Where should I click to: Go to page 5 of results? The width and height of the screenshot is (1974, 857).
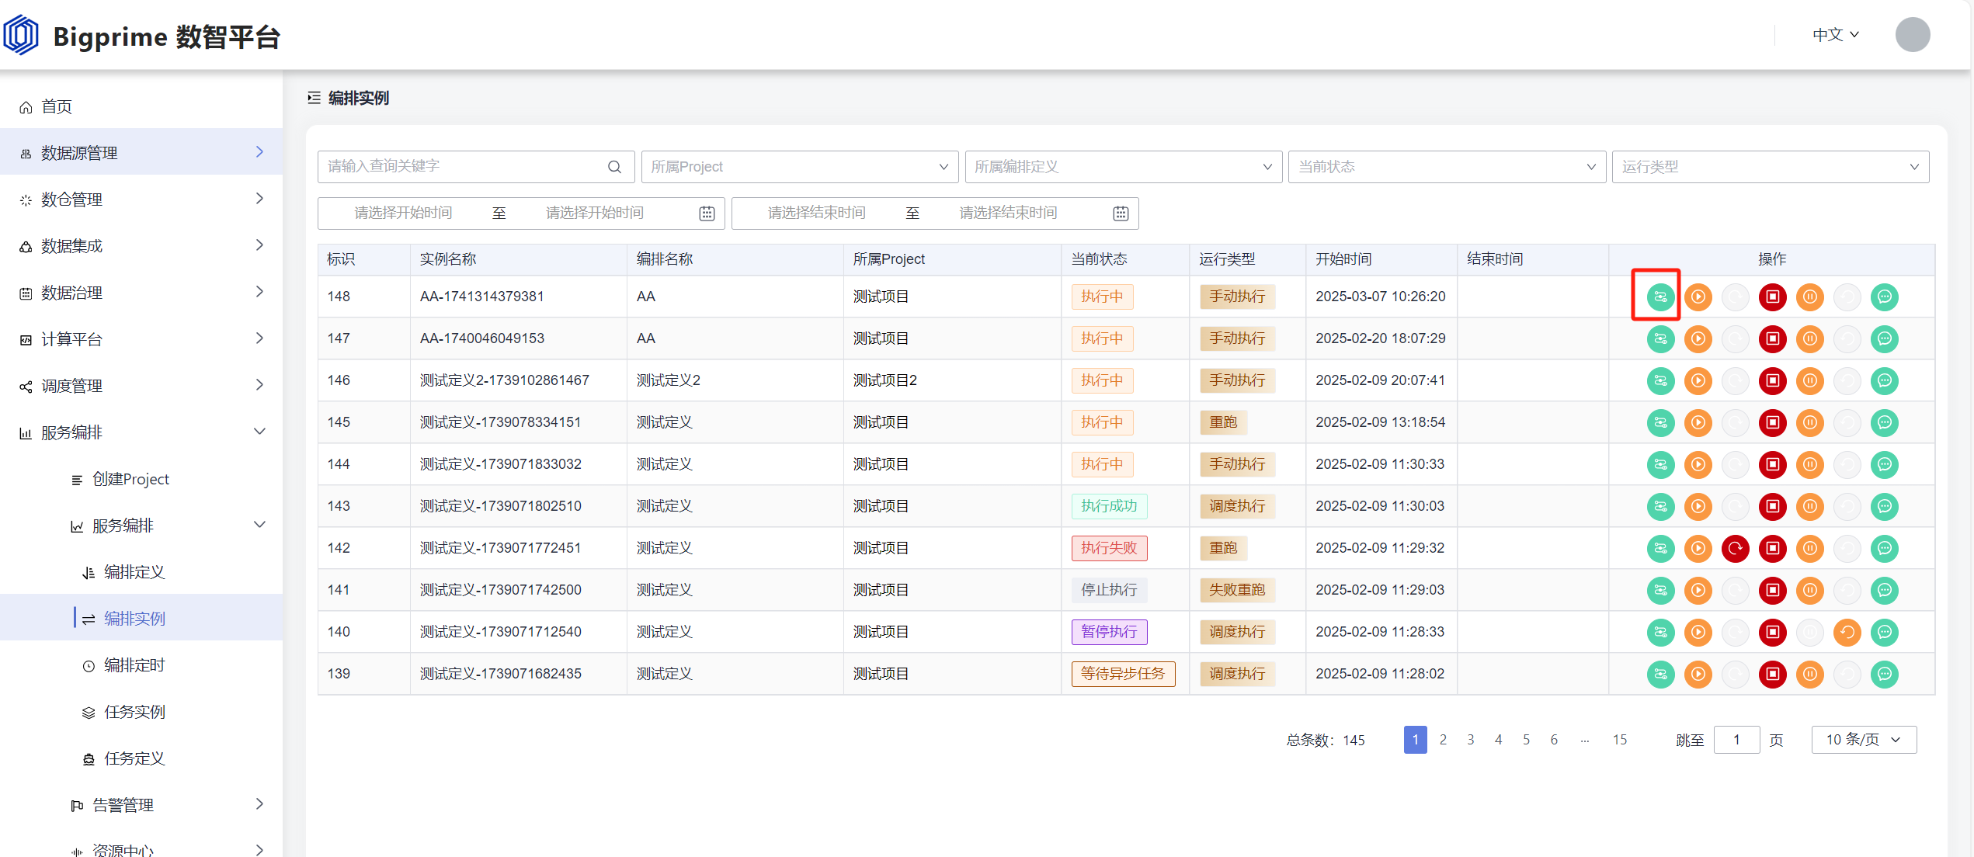coord(1527,740)
